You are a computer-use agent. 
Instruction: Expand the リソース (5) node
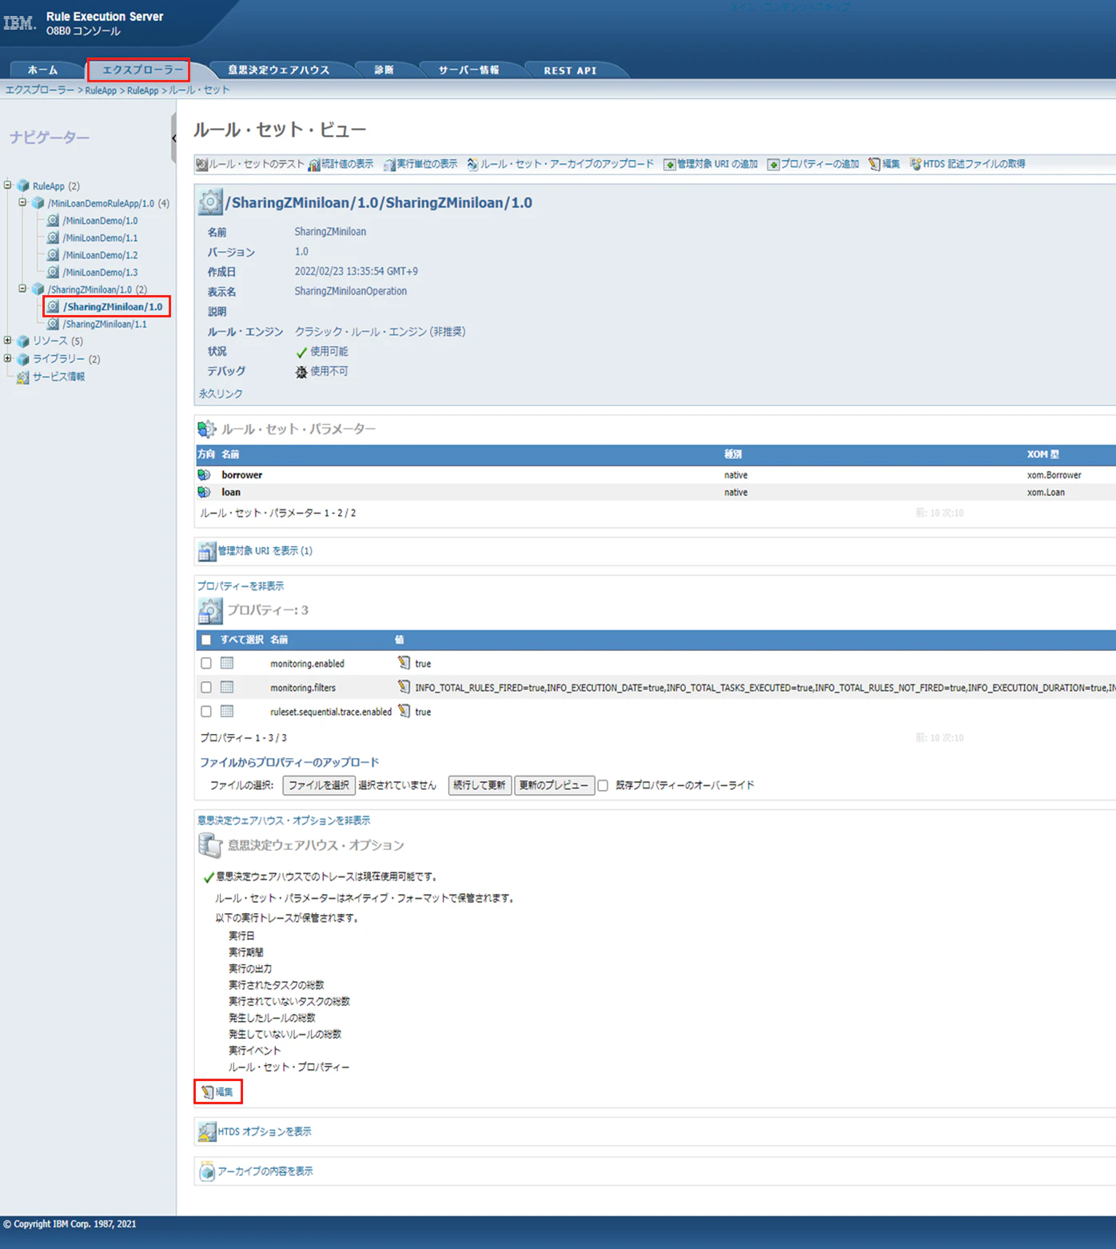(x=8, y=341)
